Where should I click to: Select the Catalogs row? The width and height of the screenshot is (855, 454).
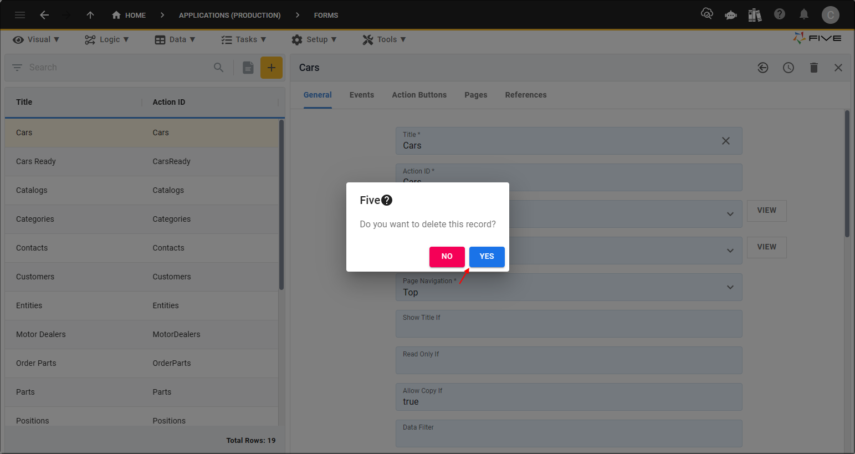click(x=142, y=190)
